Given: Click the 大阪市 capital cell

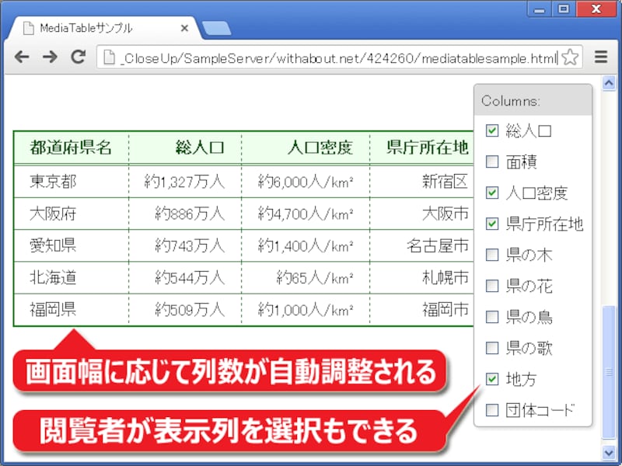Looking at the screenshot, I should pos(421,214).
